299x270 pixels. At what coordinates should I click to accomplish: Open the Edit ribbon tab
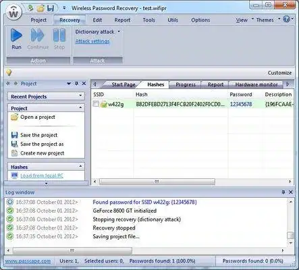coord(97,20)
